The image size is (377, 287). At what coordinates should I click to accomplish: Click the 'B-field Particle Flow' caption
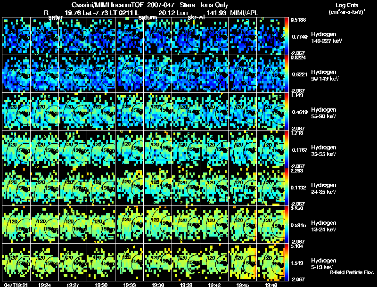[x=352, y=272]
